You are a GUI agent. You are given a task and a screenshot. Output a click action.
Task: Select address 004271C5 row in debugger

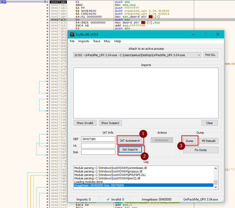(58, 20)
